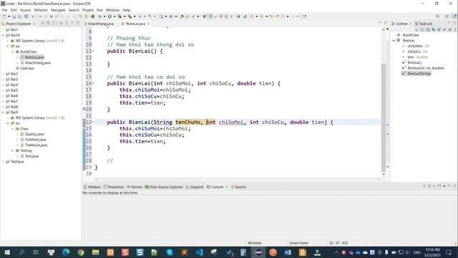
Task: Collapse the BienLai class in the Outline
Action: pyautogui.click(x=394, y=40)
